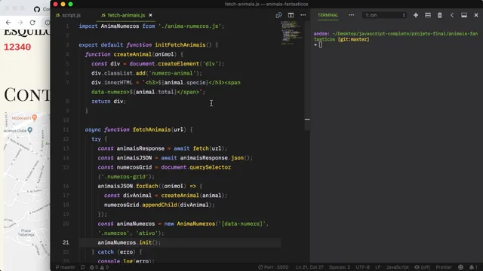
Task: Select JavaScript language mode in status bar
Action: (x=398, y=267)
